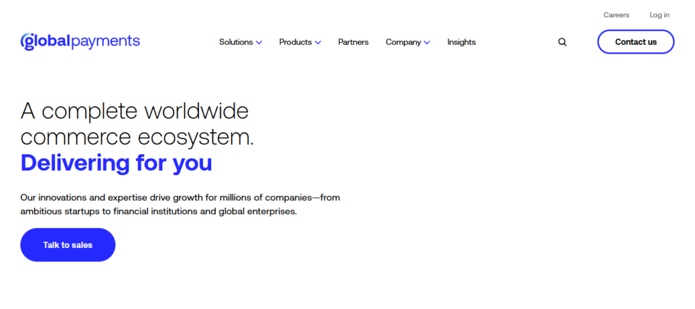
Task: Click the Log in link
Action: (x=660, y=15)
